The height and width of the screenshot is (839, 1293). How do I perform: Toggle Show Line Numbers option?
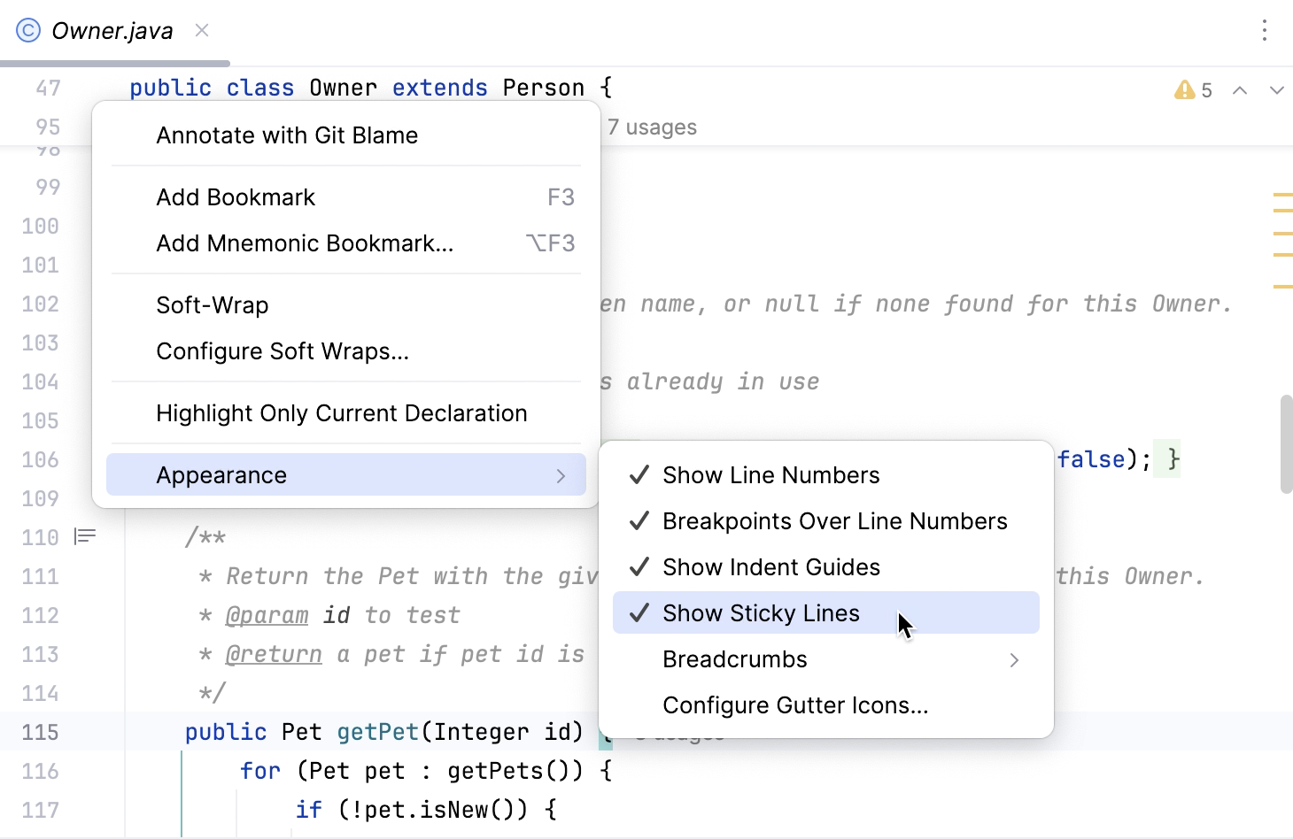tap(770, 475)
